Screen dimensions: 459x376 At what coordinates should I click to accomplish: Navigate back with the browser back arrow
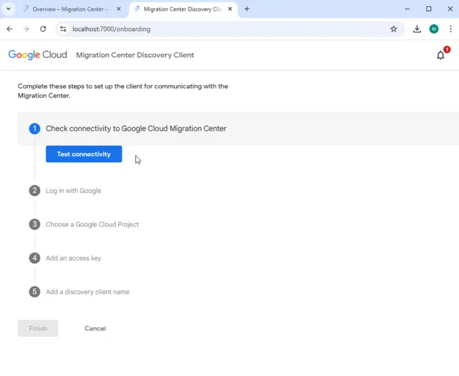(9, 29)
